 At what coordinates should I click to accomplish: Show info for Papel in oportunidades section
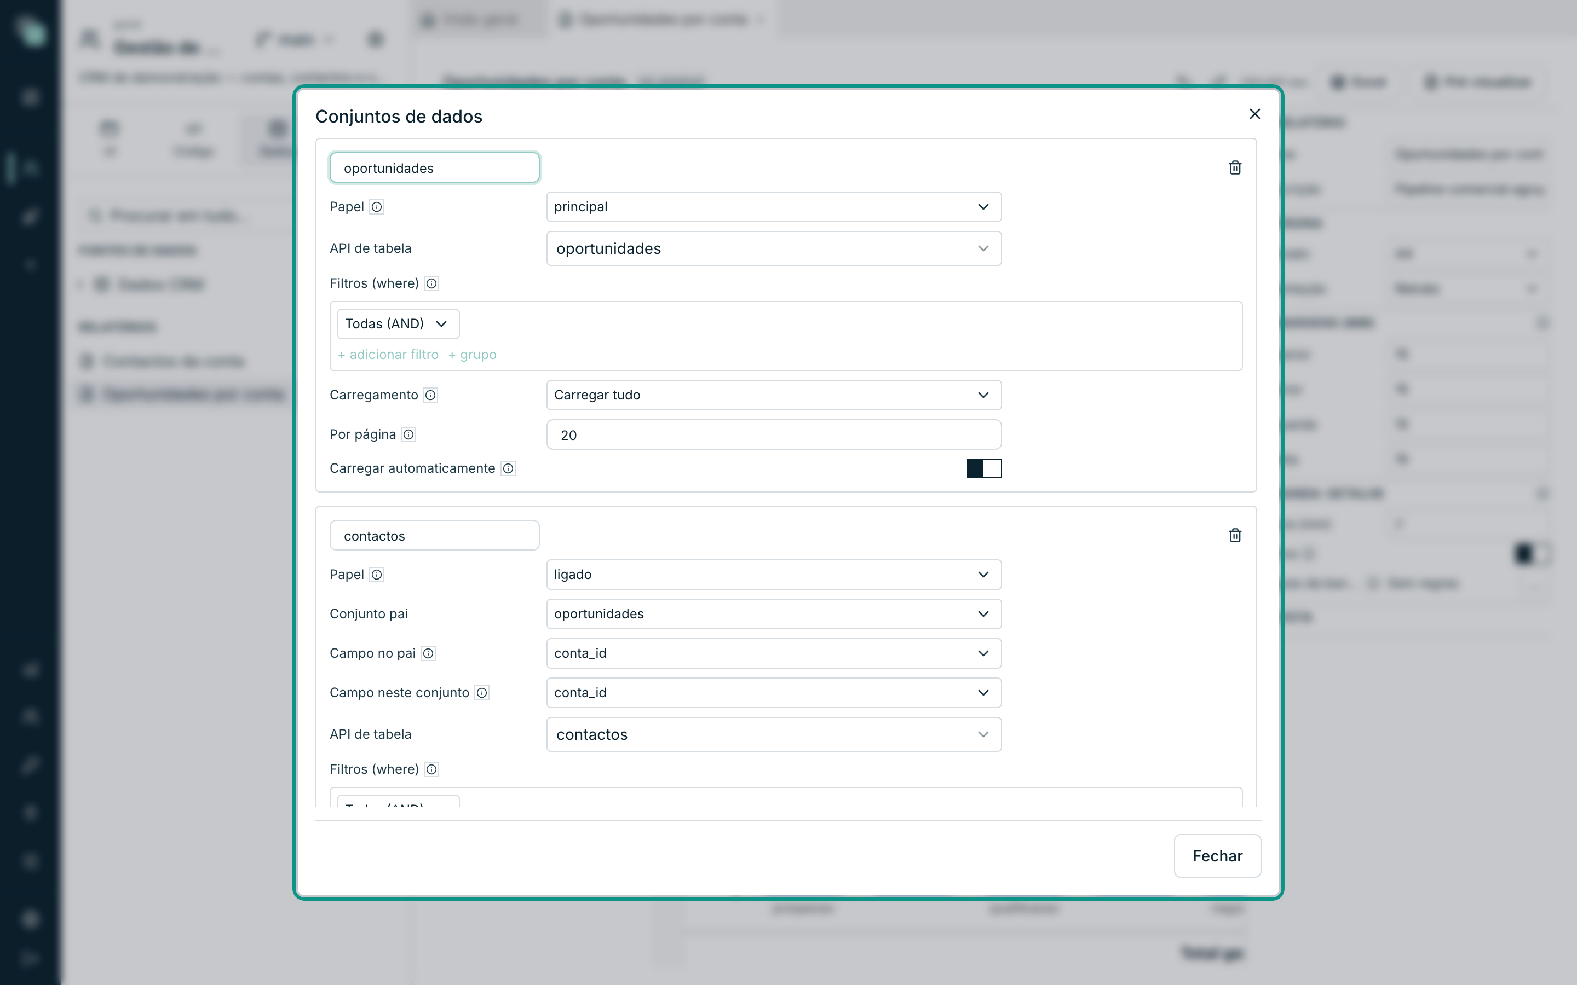click(x=377, y=207)
